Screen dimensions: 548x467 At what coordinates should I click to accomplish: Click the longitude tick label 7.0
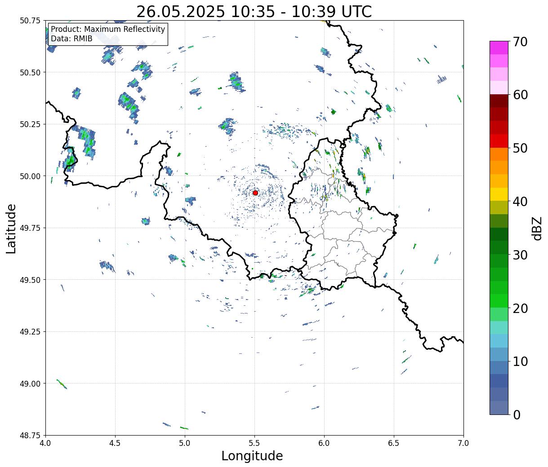(463, 443)
